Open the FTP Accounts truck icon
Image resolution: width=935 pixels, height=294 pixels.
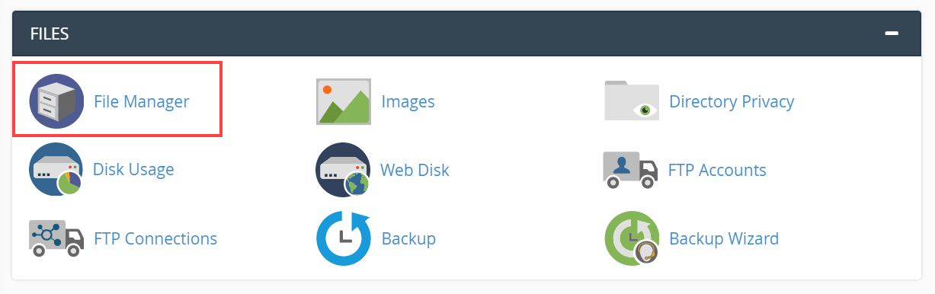(x=631, y=169)
